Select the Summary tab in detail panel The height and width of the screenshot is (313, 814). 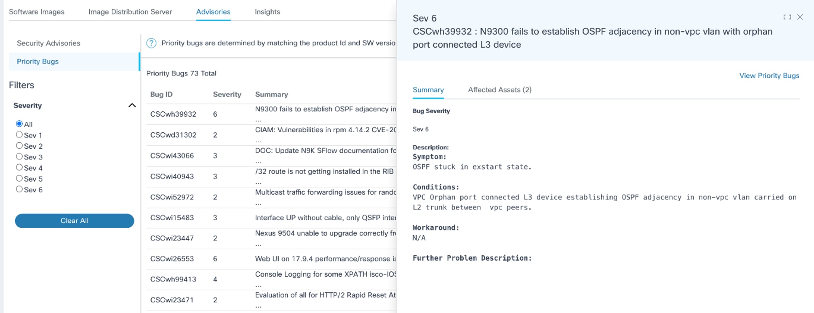(x=428, y=90)
